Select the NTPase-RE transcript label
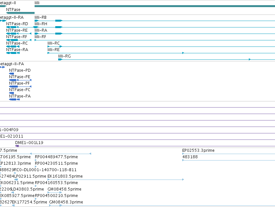This screenshot has width=275, height=207. (x=17, y=30)
